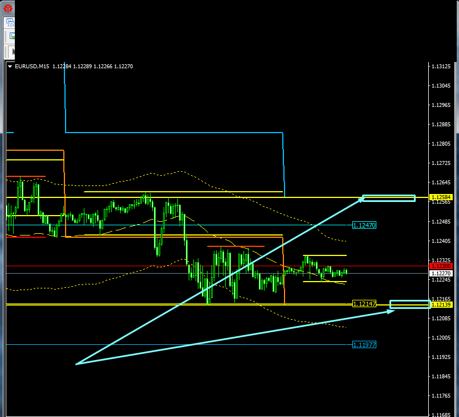459x417 pixels.
Task: Click the 1.12885 value on price scale
Action: 441,125
